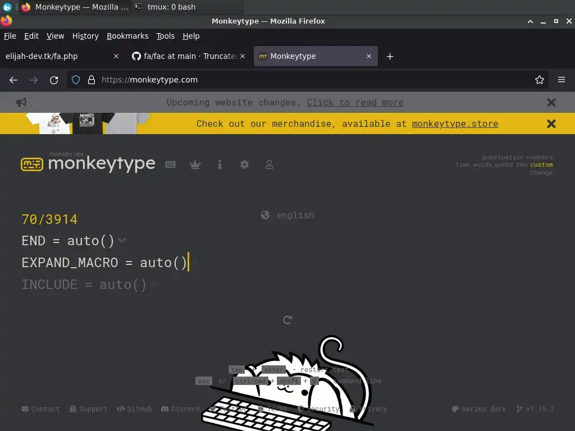The height and width of the screenshot is (431, 575).
Task: Open Monkeytype settings gear icon
Action: tap(244, 164)
